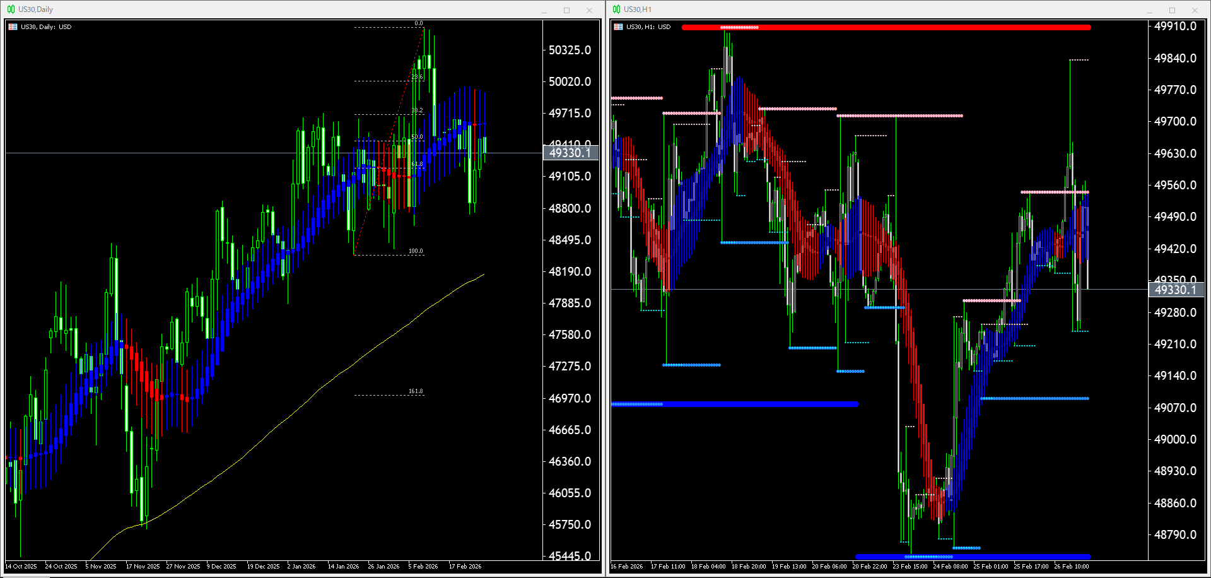The height and width of the screenshot is (578, 1211).
Task: Click the "20 Feb 22:00" label on the H1 time axis
Action: tap(870, 567)
